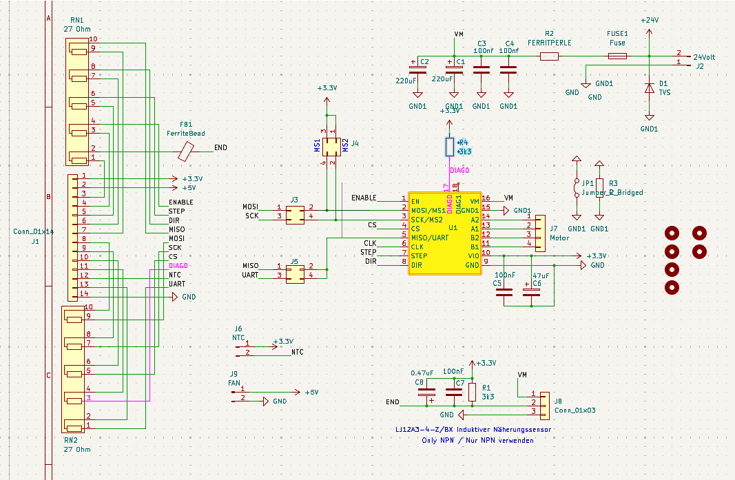Click the MOSI label left of J3

(x=250, y=207)
